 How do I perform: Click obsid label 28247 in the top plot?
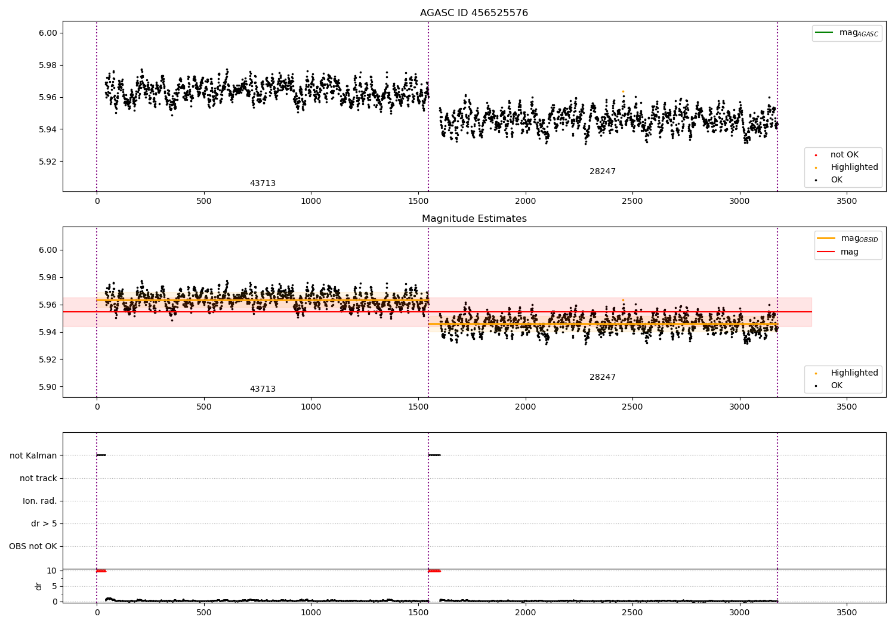pyautogui.click(x=603, y=172)
